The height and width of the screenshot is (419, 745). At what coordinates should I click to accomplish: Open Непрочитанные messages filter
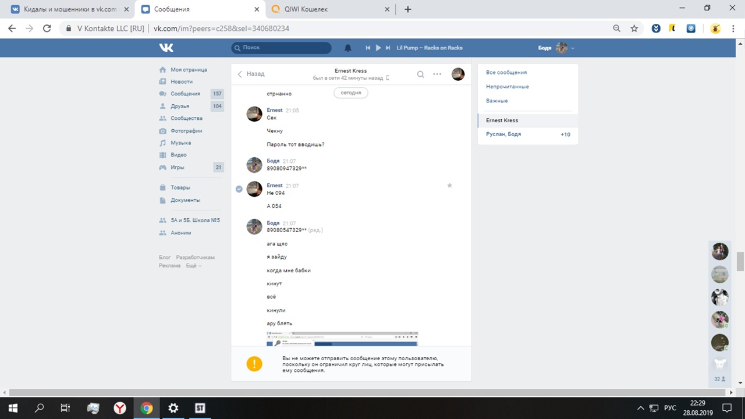click(508, 87)
